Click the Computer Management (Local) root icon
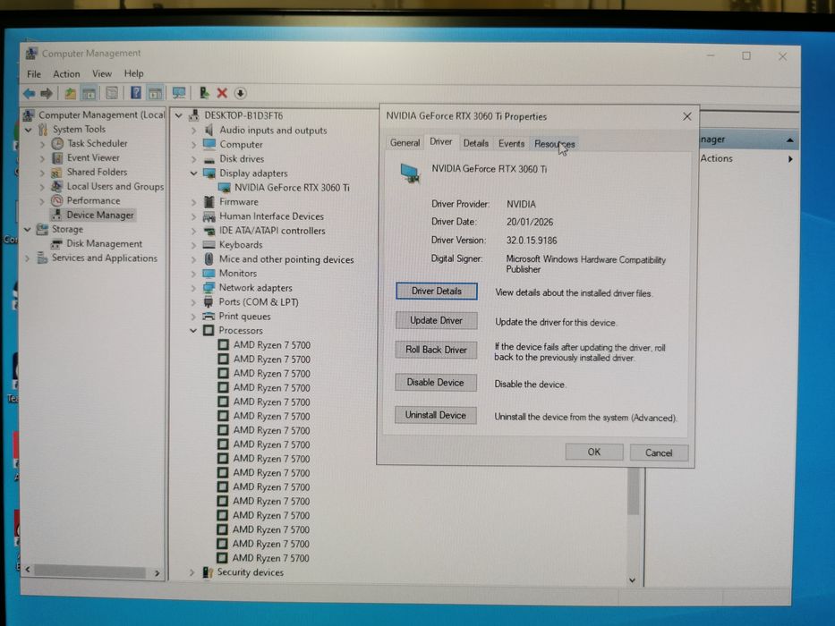 [x=30, y=115]
